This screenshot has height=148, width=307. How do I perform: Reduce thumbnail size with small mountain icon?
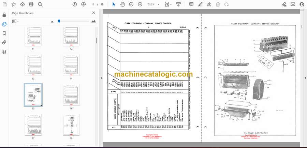[52, 21]
